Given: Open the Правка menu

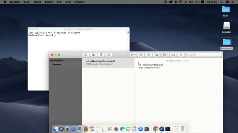Looking at the screenshot, I should (37, 2).
